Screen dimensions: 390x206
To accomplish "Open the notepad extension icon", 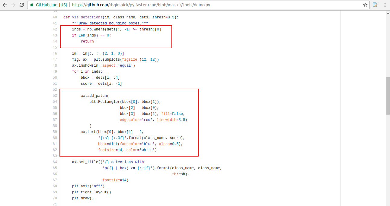I will click(375, 5).
